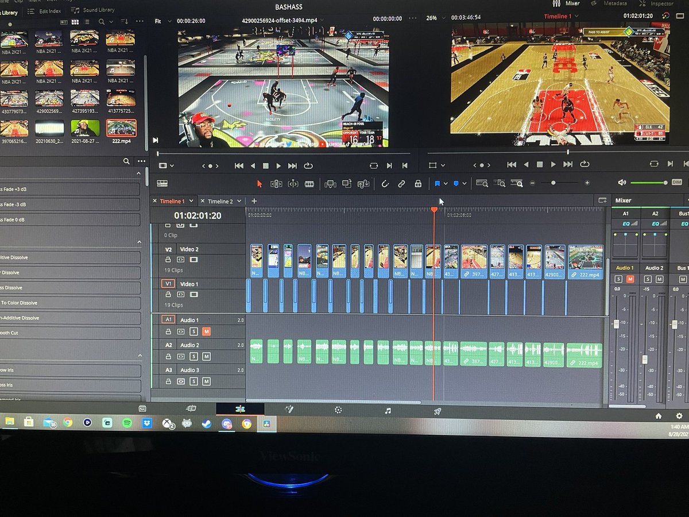689x517 pixels.
Task: Solo the Audio 1 track
Action: [193, 331]
